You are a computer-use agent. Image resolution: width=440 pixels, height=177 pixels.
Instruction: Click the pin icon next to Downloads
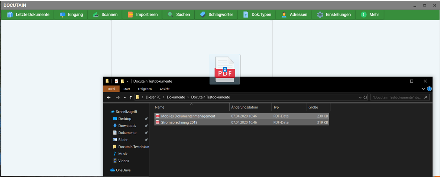pos(146,126)
